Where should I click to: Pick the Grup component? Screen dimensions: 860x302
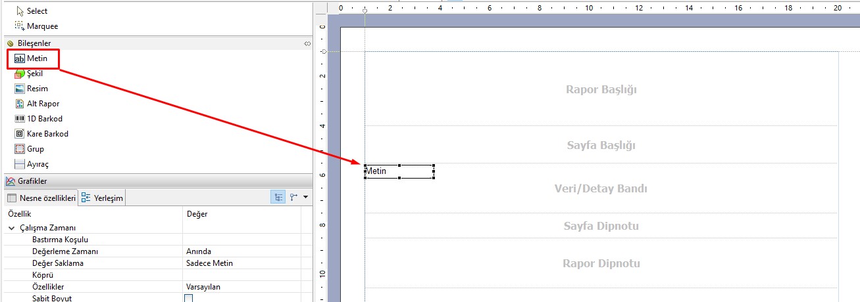pos(30,149)
